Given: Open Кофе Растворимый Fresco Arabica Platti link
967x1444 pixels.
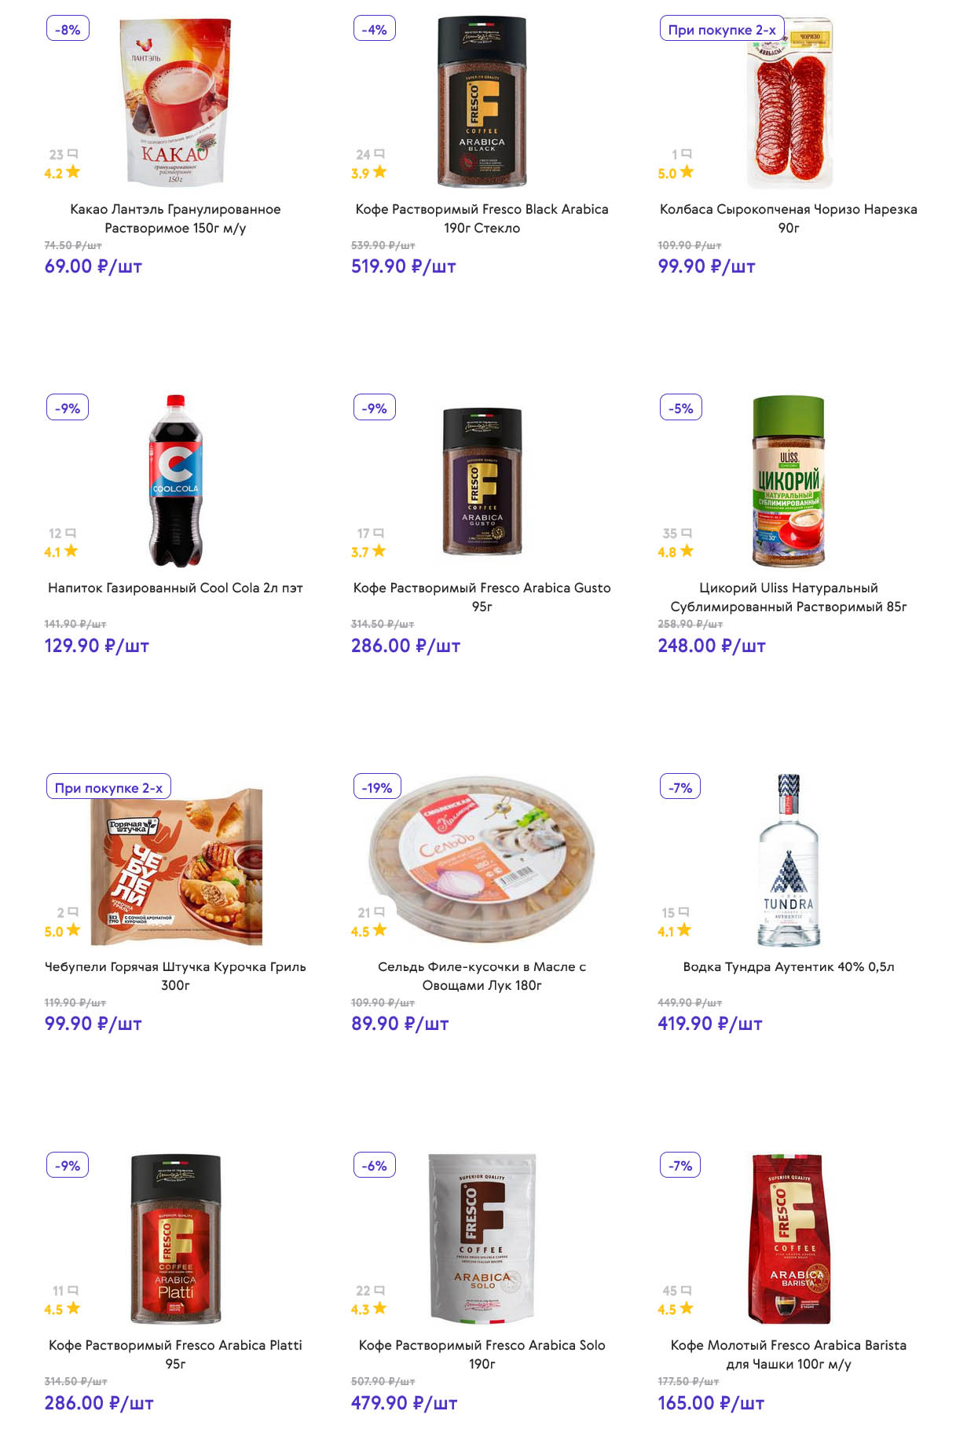Looking at the screenshot, I should pos(175,1354).
